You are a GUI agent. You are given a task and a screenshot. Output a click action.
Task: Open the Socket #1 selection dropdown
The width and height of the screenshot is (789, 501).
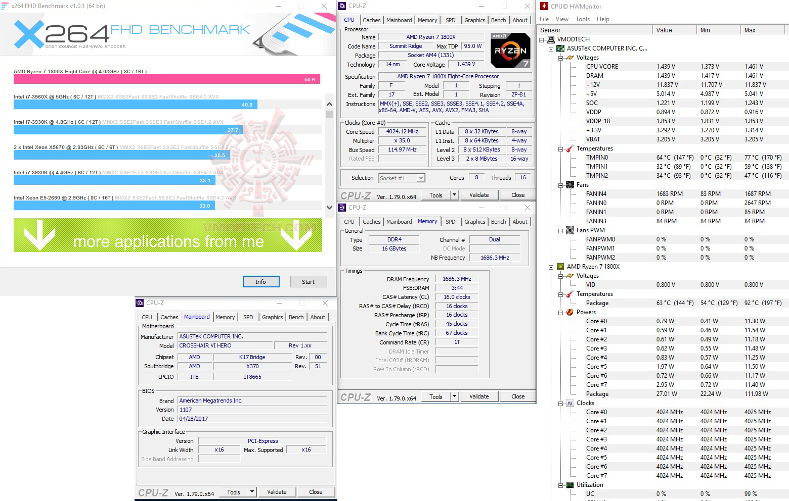[x=421, y=178]
